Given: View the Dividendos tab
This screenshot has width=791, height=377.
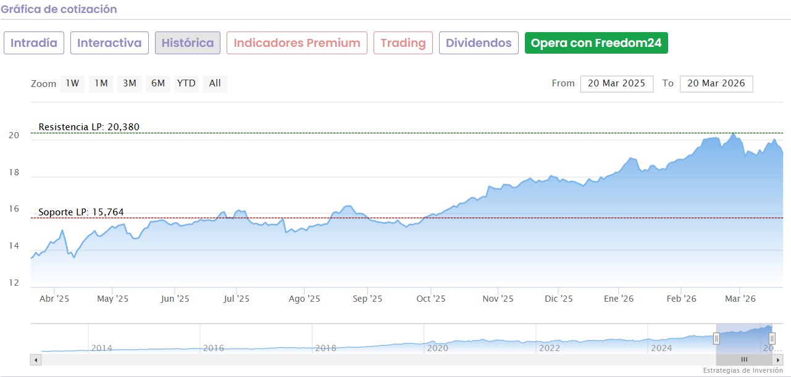Looking at the screenshot, I should pos(479,43).
